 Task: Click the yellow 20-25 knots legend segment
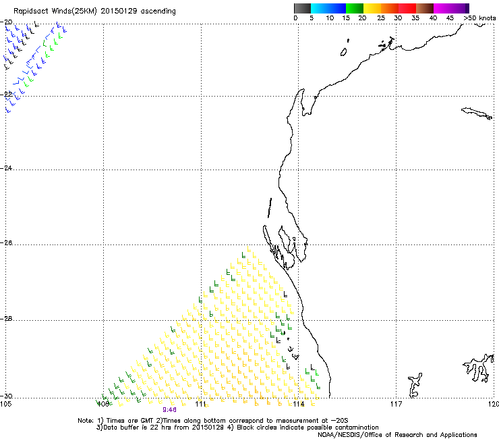[x=372, y=8]
